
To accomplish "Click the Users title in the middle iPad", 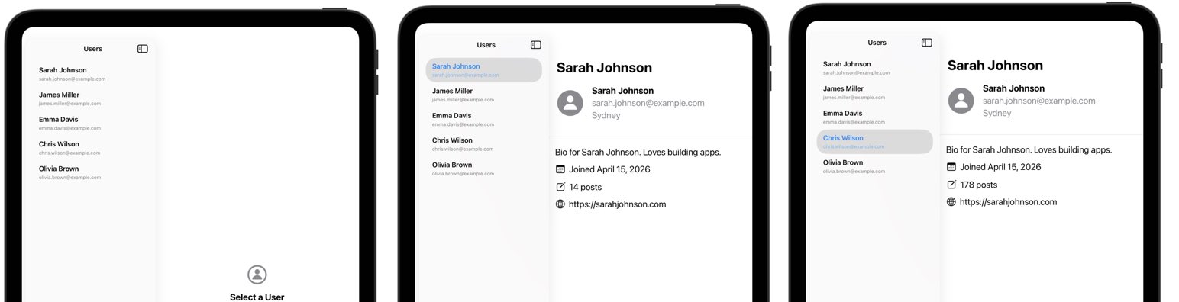I will coord(486,45).
